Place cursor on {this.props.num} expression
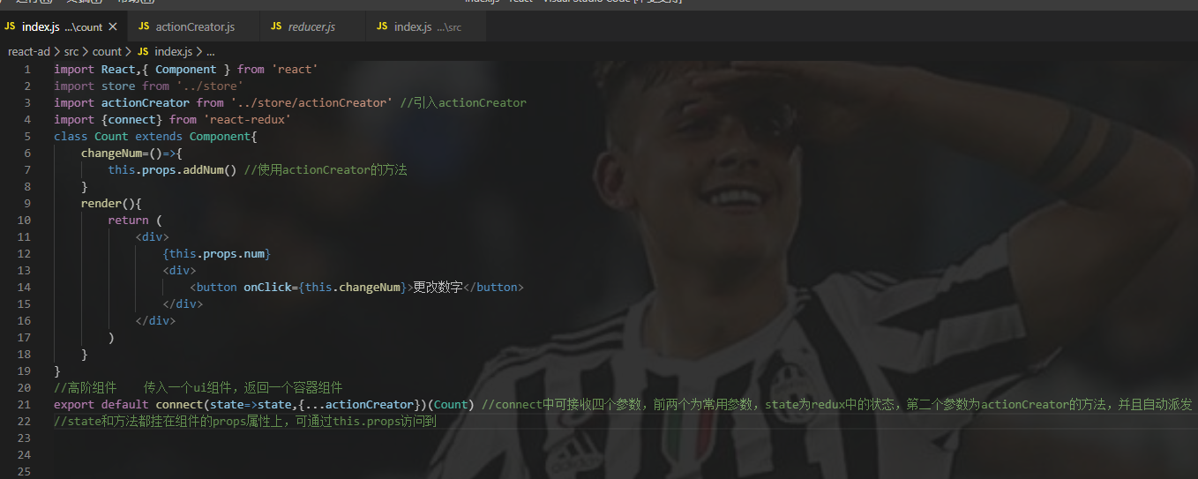The height and width of the screenshot is (479, 1198). (217, 254)
